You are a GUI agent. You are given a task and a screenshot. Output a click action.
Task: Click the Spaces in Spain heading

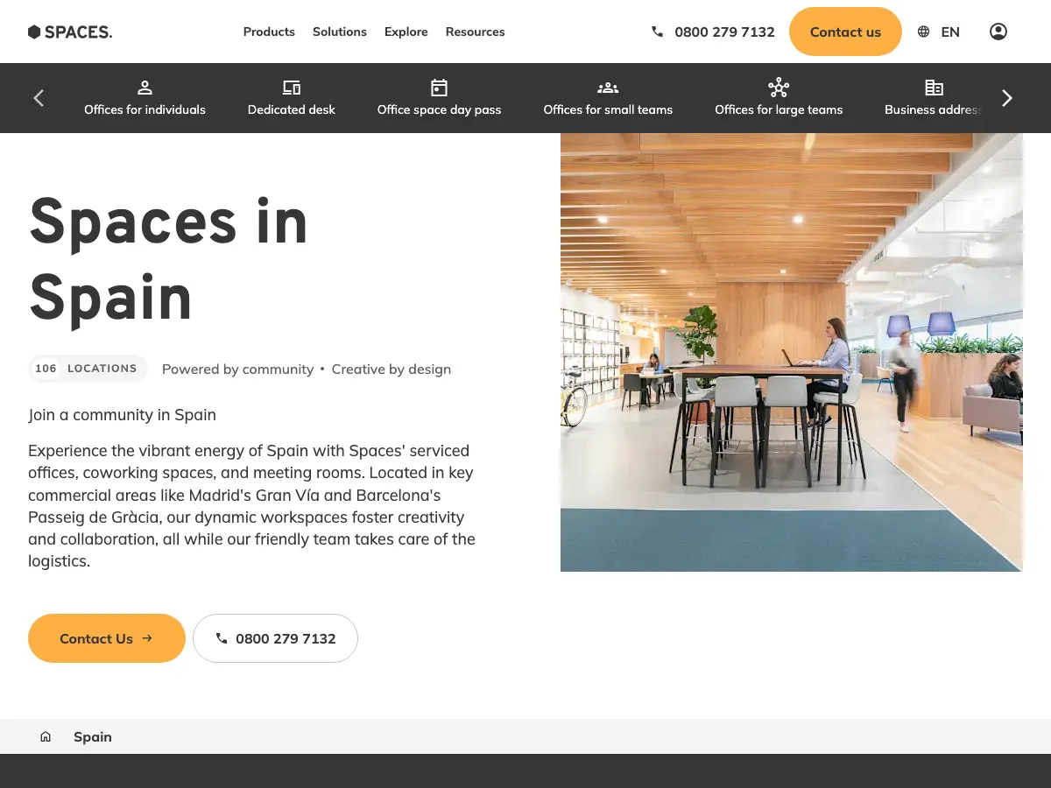(168, 260)
